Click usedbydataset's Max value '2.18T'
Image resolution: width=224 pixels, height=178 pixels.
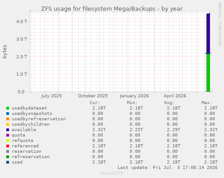(210, 108)
